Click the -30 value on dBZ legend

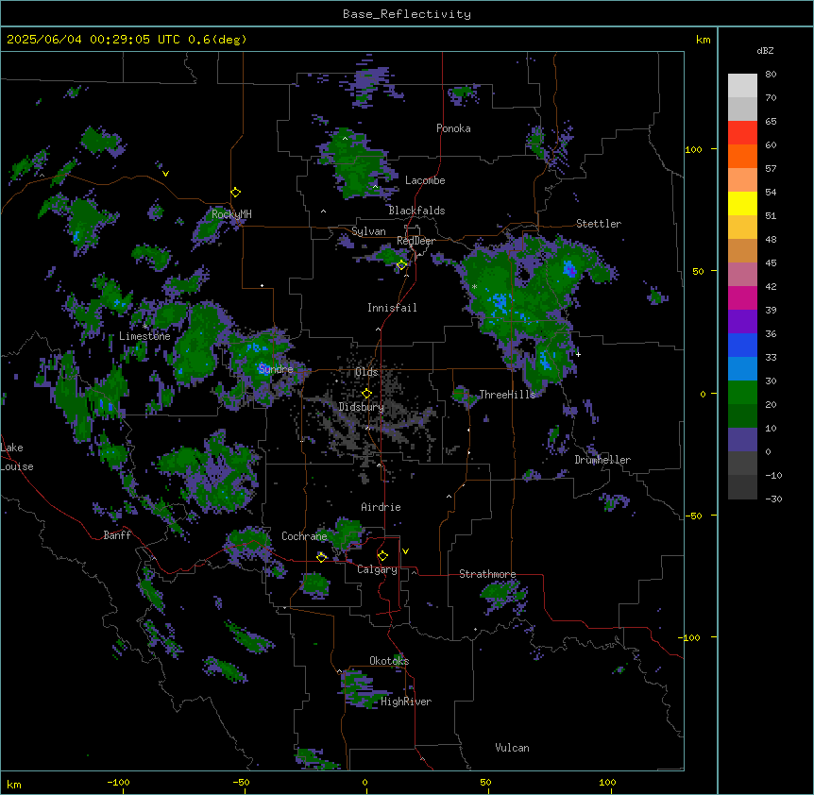tap(773, 499)
